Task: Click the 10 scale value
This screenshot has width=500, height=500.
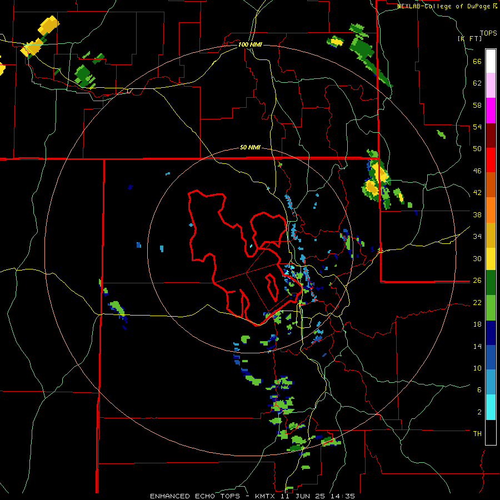Action: tap(477, 368)
